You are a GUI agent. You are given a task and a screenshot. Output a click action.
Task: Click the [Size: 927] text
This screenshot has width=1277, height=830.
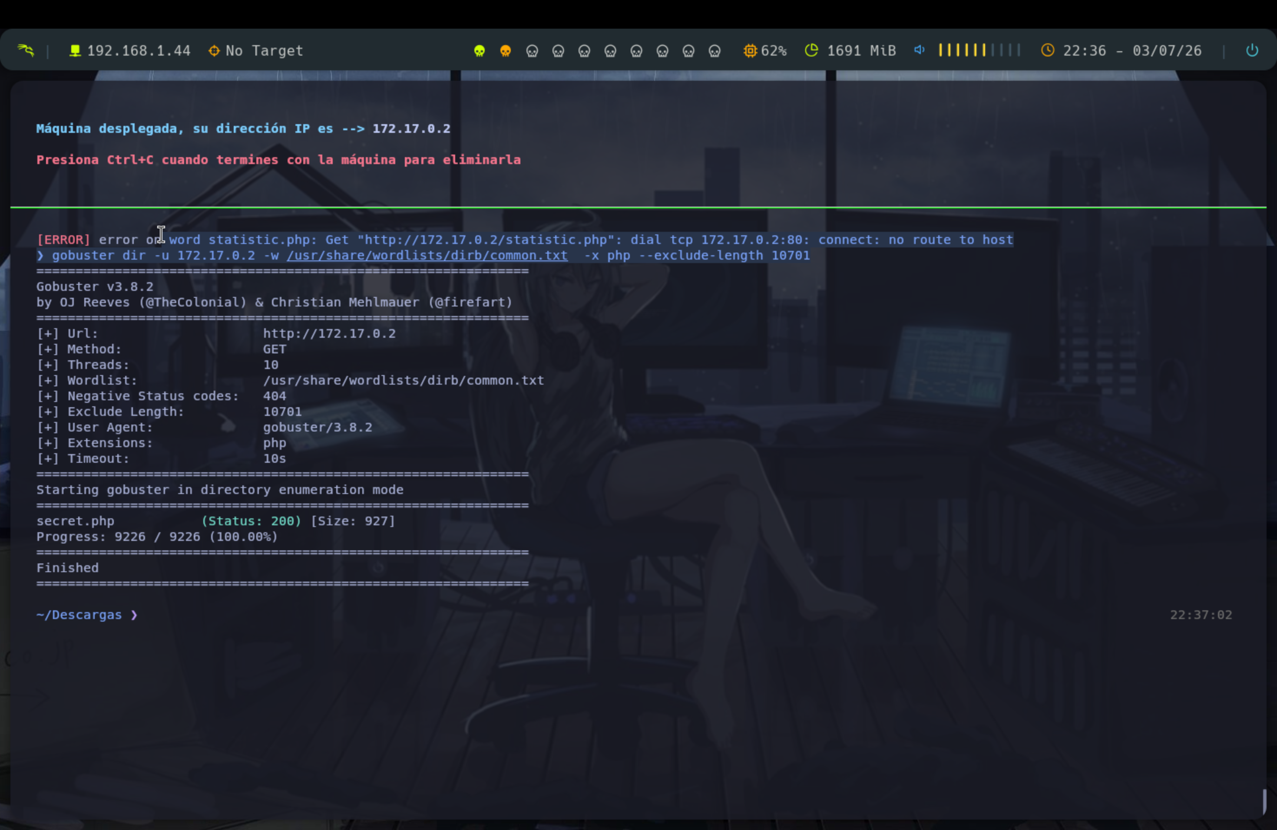(x=353, y=521)
